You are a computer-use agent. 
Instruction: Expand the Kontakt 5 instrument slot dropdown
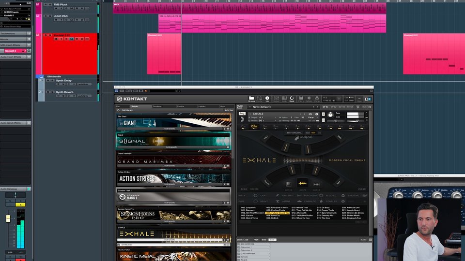pos(26,51)
